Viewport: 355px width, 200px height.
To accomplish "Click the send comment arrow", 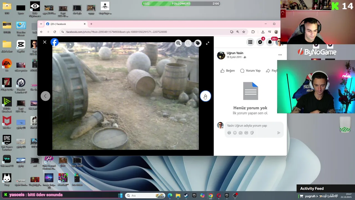I will [x=279, y=133].
